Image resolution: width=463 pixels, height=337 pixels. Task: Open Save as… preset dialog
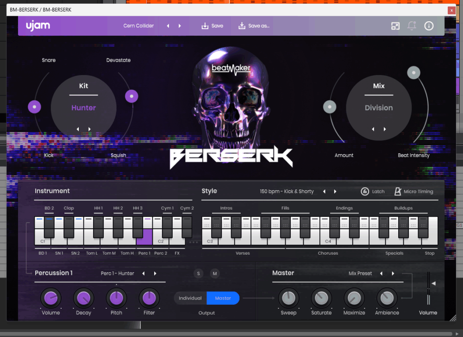click(254, 26)
